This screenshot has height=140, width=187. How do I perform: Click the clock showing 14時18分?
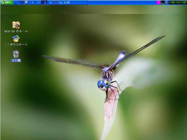tap(177, 2)
